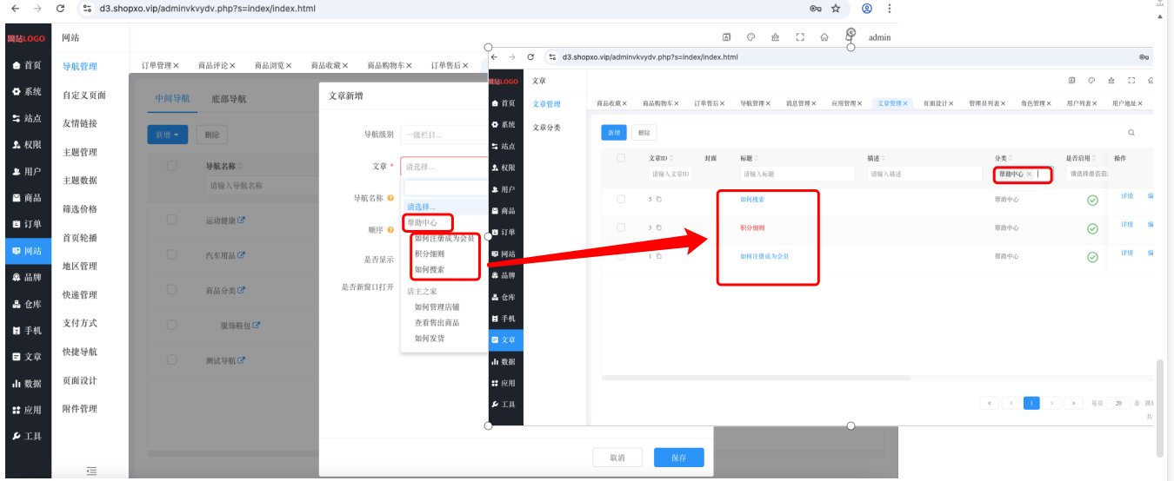Click the help icon beside 导航名称 label

(390, 198)
